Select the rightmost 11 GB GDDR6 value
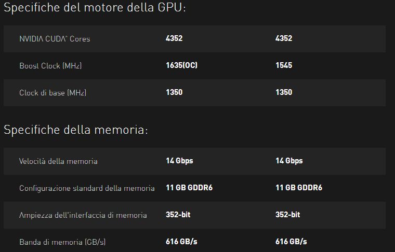Viewport: 395px width, 252px height. (299, 188)
